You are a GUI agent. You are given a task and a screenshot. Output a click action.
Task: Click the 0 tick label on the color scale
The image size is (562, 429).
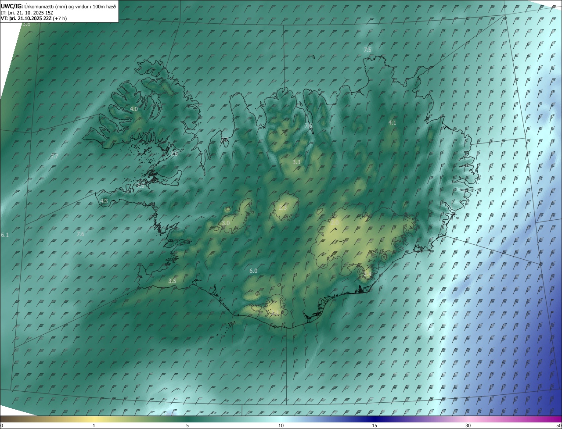click(x=2, y=425)
